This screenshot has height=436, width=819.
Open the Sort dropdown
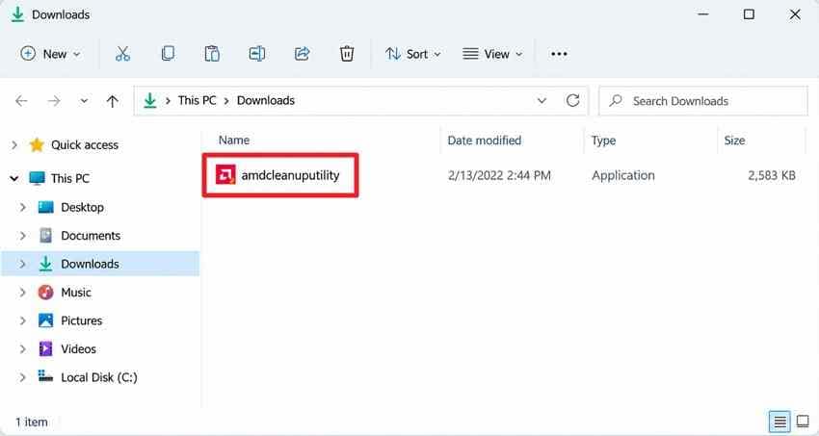tap(413, 54)
